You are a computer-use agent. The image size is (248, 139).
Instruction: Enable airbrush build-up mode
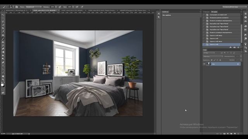point(77,7)
